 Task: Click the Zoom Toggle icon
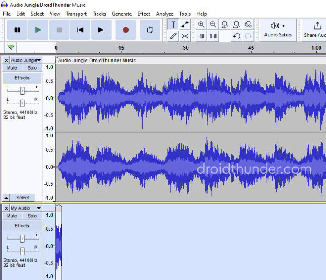pyautogui.click(x=248, y=25)
